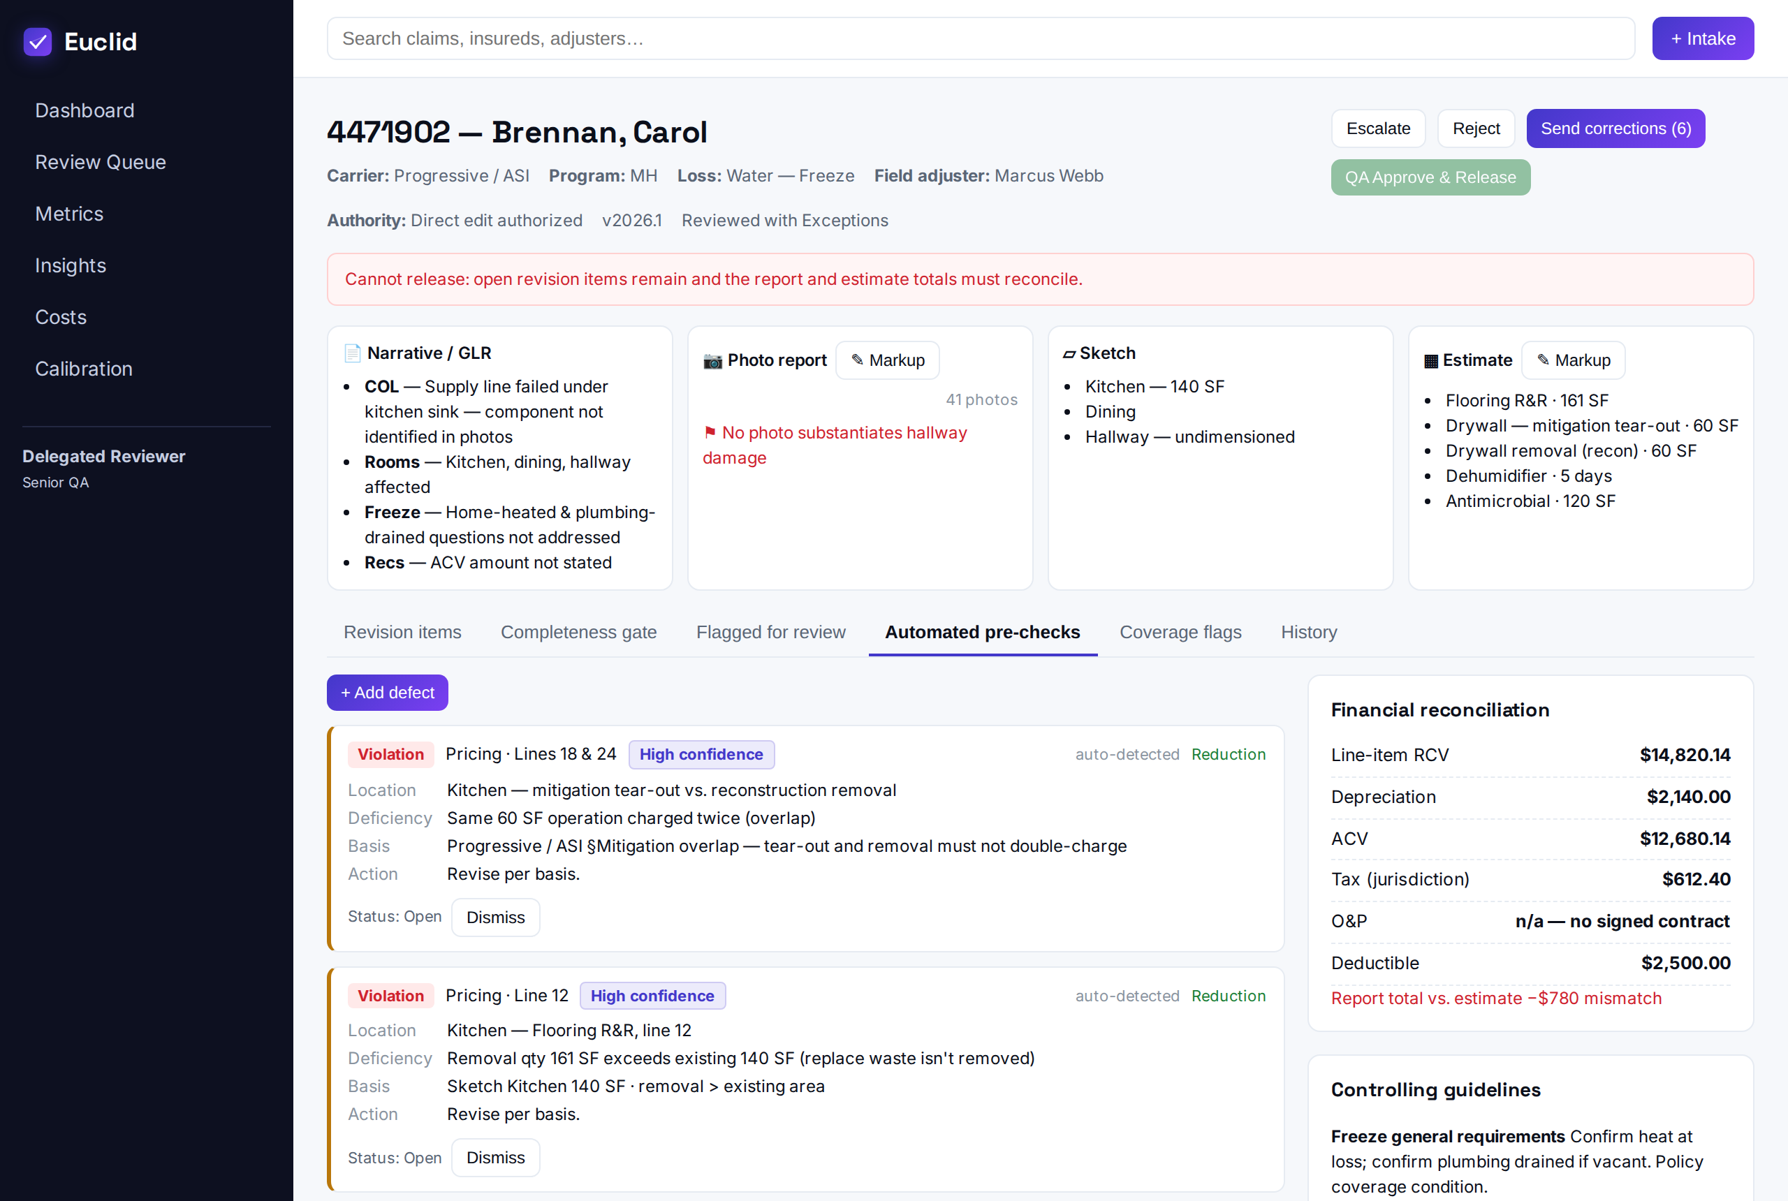Open the Coverage flags tab
Screen dimensions: 1788x1201
[1180, 632]
